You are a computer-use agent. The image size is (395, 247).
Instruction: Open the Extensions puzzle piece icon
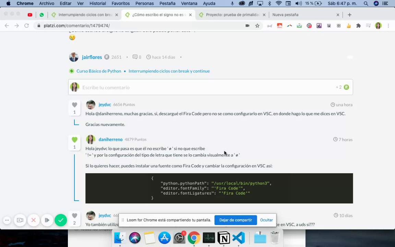[x=358, y=26]
